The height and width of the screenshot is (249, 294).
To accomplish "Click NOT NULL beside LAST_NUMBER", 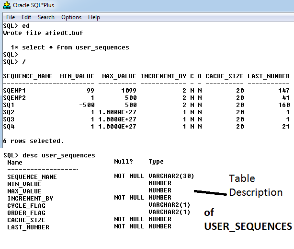I will click(x=129, y=226).
